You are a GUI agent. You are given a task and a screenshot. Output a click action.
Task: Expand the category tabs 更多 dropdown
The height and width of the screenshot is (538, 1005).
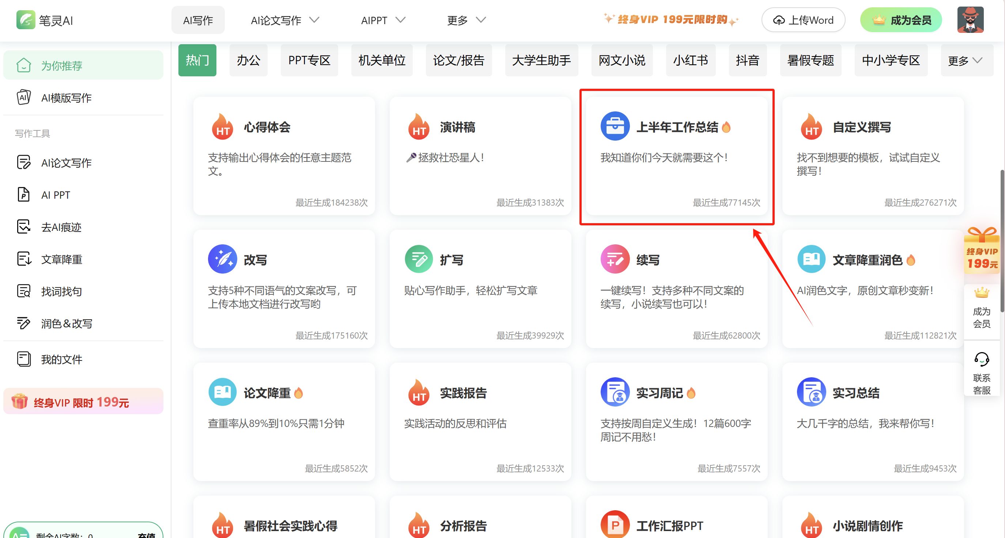coord(967,60)
